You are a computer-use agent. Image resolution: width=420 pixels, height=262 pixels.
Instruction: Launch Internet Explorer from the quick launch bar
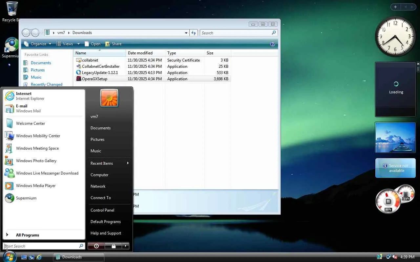click(39, 257)
